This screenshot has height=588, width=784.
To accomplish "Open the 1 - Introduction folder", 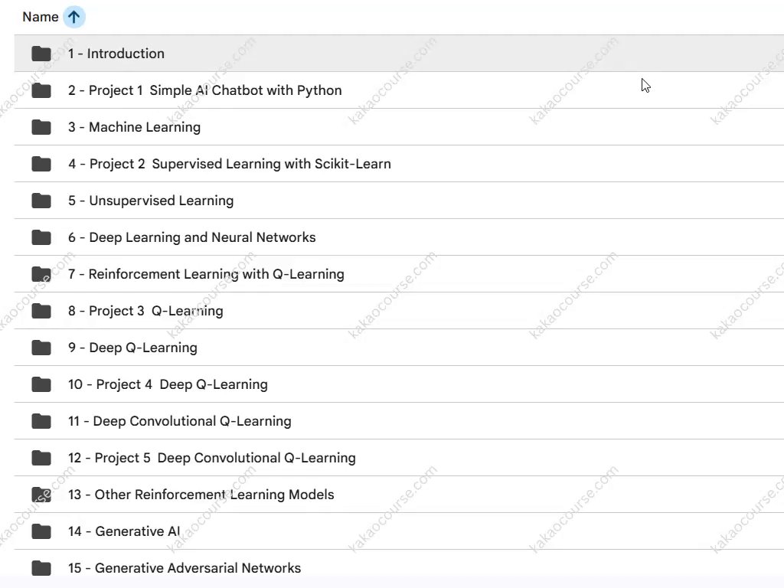I will (x=116, y=54).
